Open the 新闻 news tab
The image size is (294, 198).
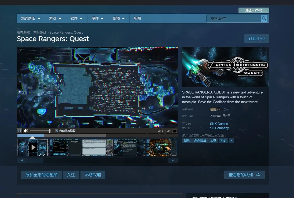coord(137,19)
